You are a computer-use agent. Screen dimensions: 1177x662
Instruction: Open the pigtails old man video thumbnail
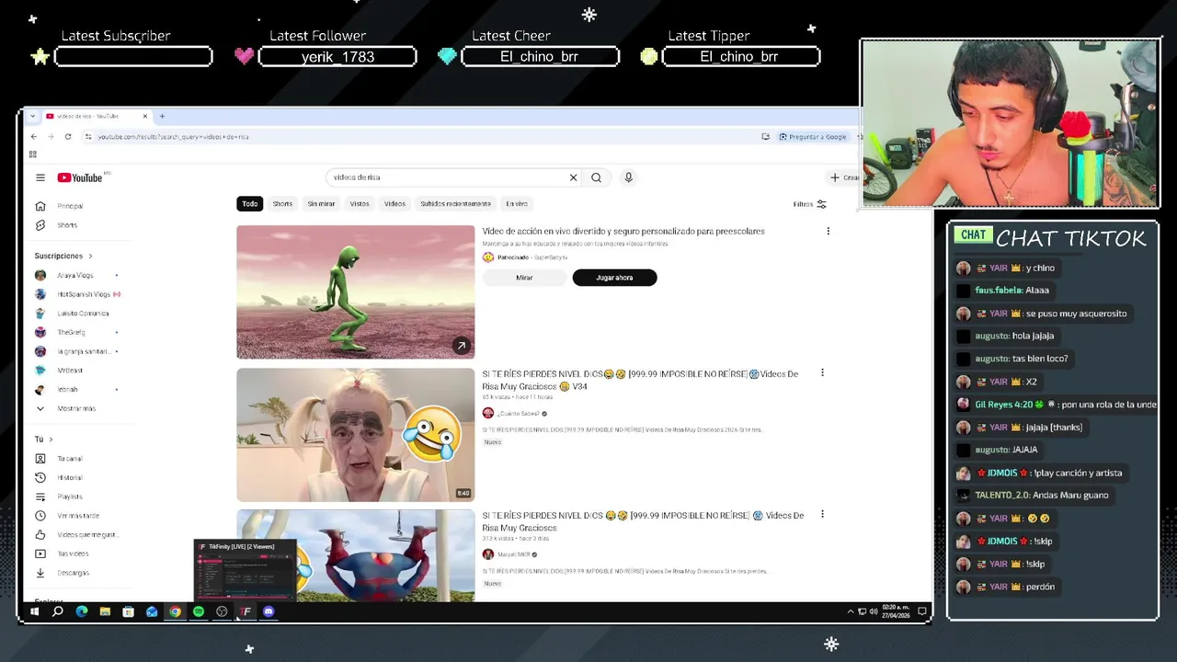356,435
